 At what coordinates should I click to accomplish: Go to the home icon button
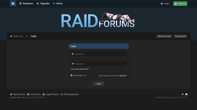(13, 4)
